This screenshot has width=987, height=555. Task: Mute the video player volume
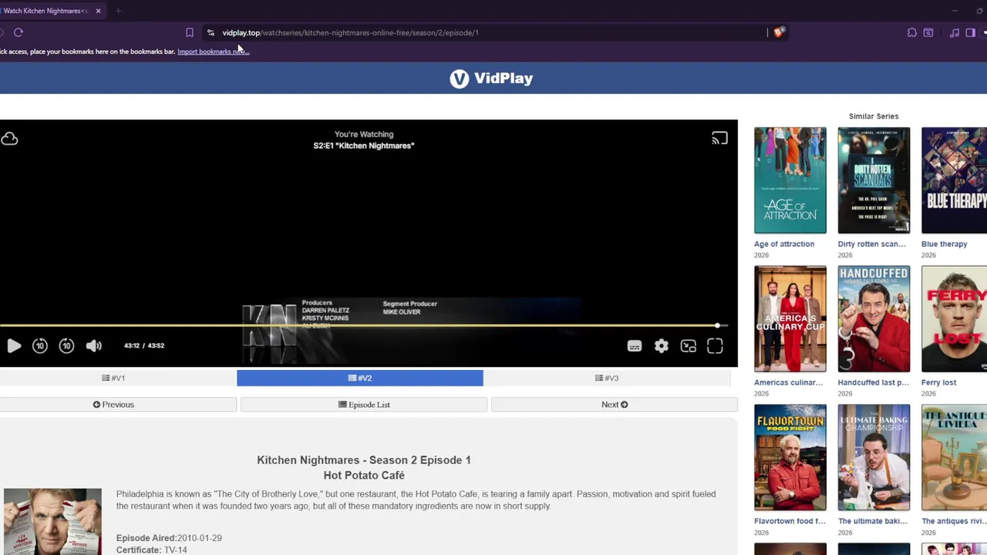tap(94, 346)
